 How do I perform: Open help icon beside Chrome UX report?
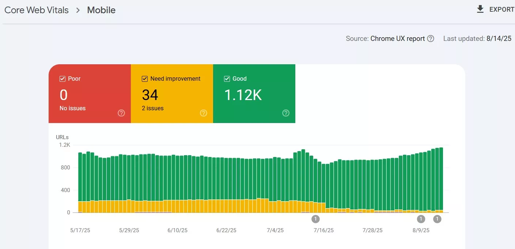[431, 39]
